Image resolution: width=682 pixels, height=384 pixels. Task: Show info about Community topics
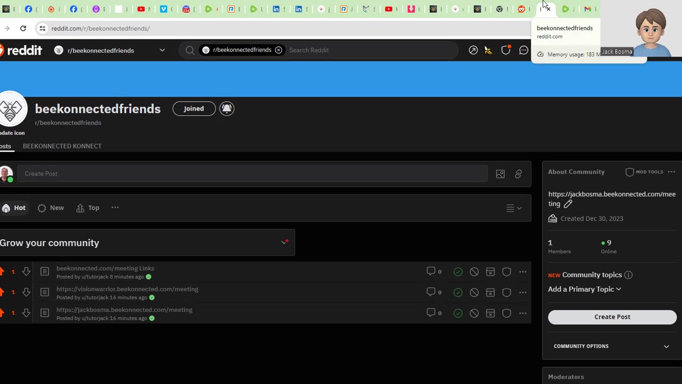[x=628, y=275]
